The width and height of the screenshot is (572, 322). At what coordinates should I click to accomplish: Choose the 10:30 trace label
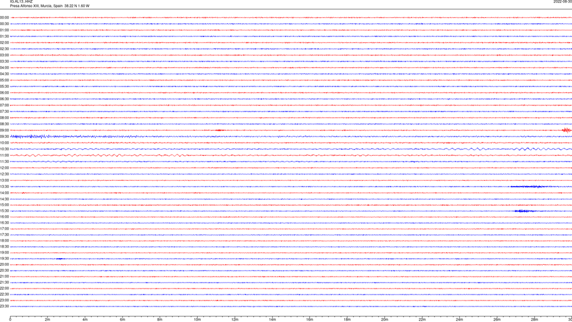tap(4, 149)
